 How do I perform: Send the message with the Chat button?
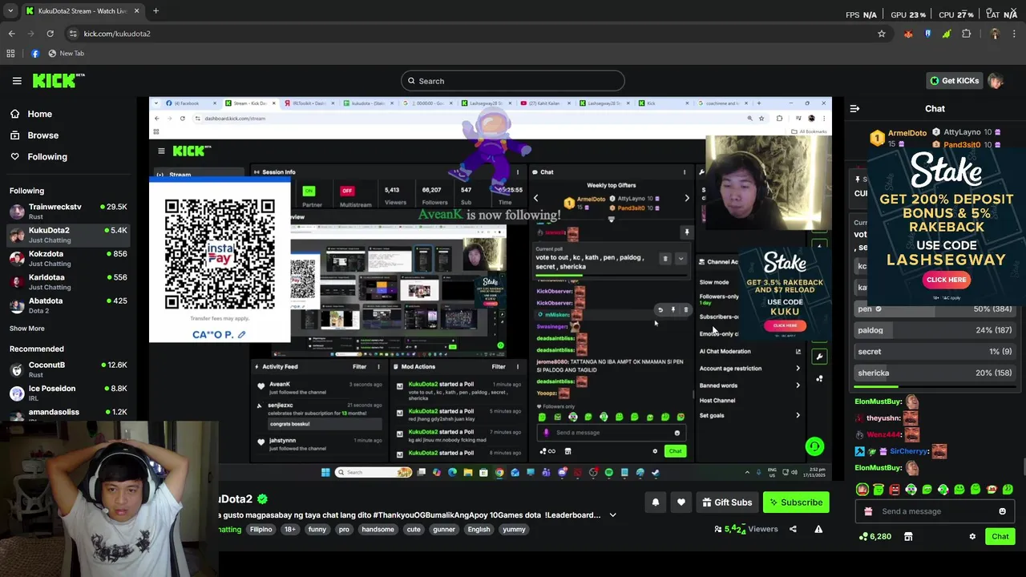coord(1000,536)
